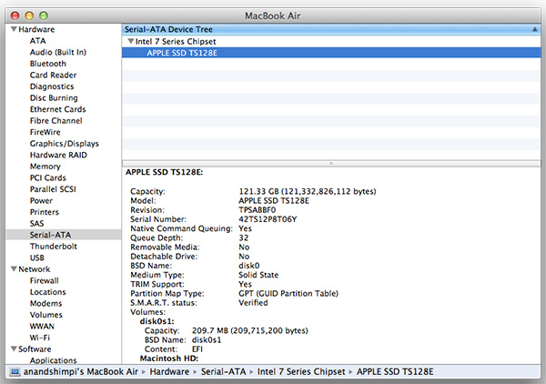This screenshot has width=546, height=384.
Task: Open Thunderbolt in the sidebar
Action: (x=54, y=247)
